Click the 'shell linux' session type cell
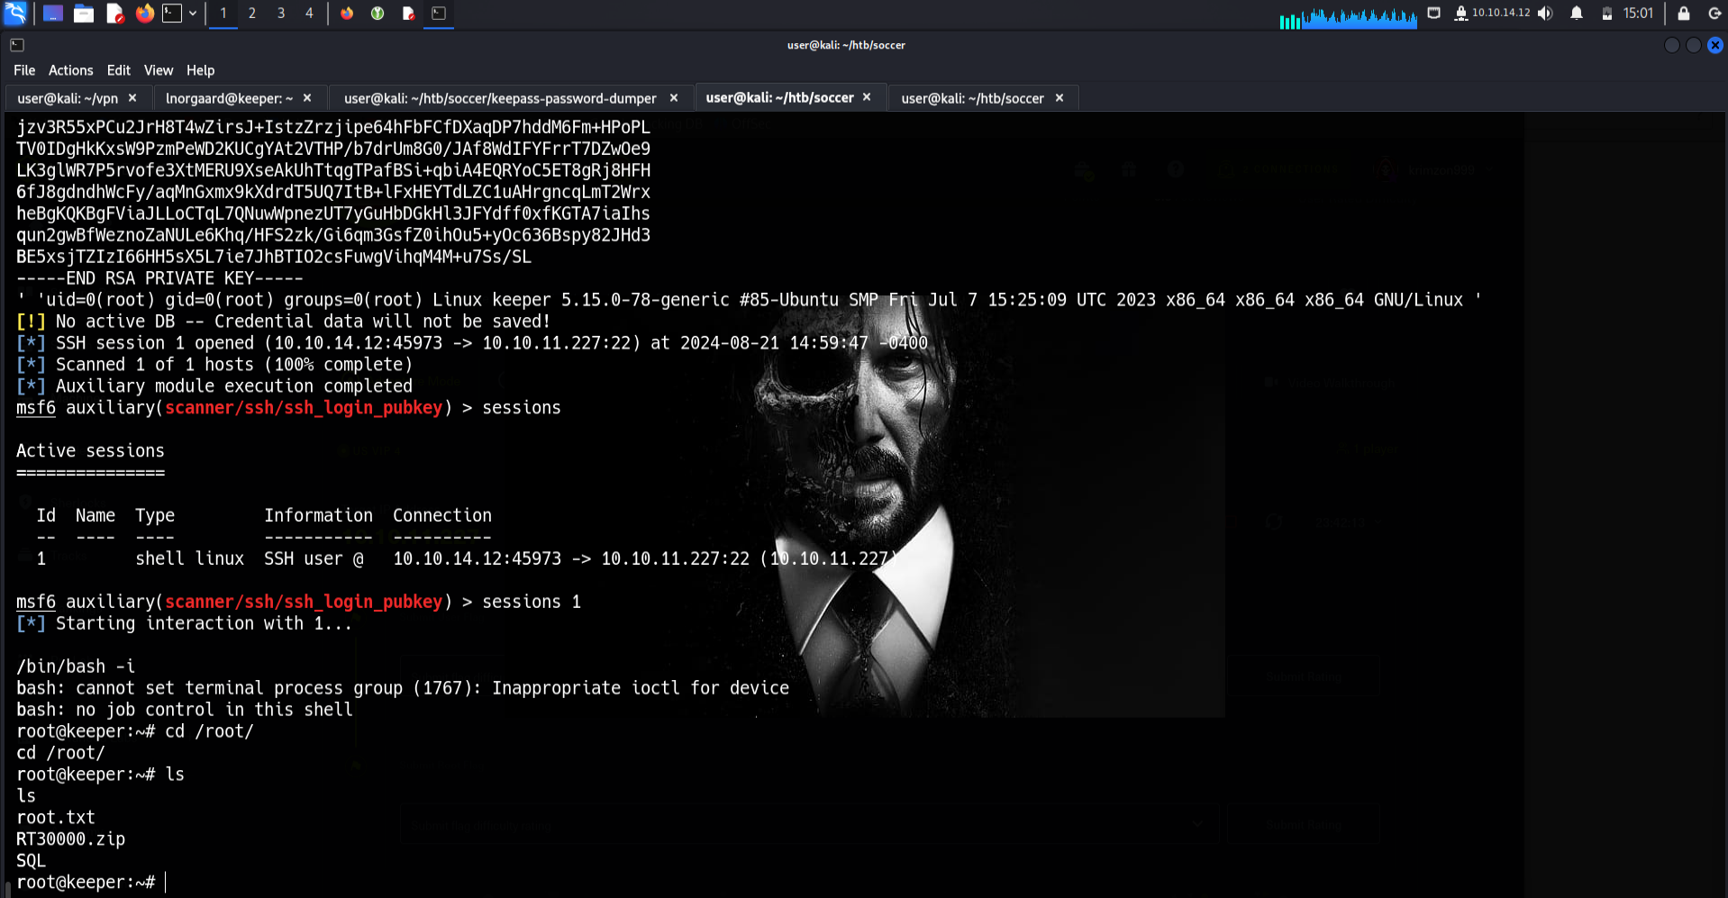 coord(189,558)
